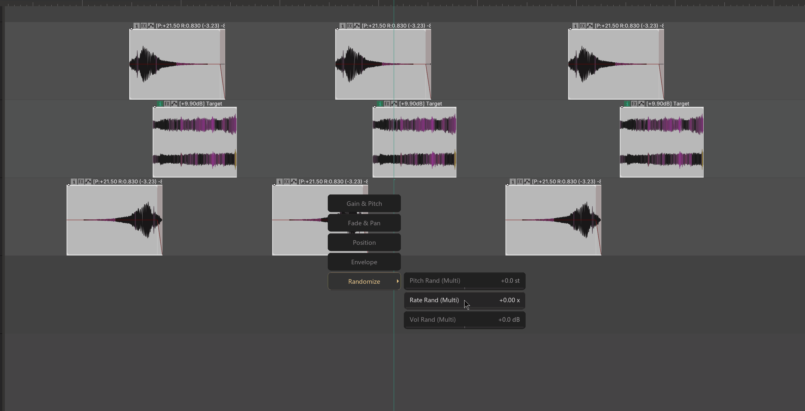Click envelope icon on bottom-middle item
The width and height of the screenshot is (805, 411).
click(x=294, y=181)
